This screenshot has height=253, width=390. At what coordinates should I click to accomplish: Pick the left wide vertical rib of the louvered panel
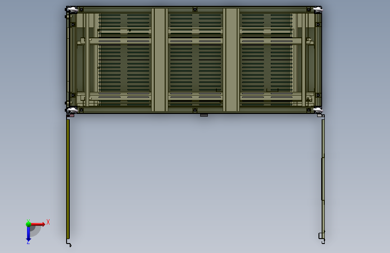click(x=159, y=60)
